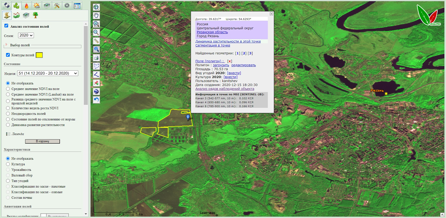Expand the Выбор полей section
Viewport: 446px width, 218px height.
6,45
